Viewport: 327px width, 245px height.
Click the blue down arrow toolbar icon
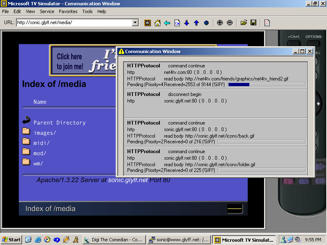click(187, 23)
